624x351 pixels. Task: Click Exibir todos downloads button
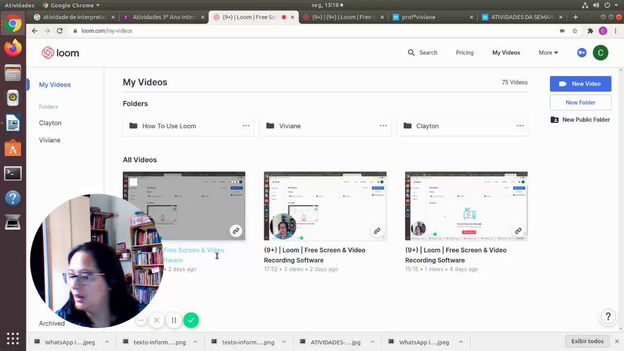tap(587, 341)
